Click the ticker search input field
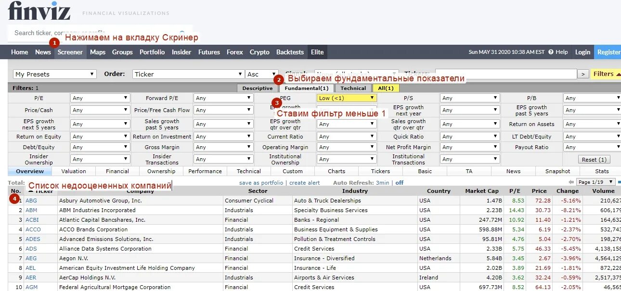The width and height of the screenshot is (621, 291). pos(100,33)
